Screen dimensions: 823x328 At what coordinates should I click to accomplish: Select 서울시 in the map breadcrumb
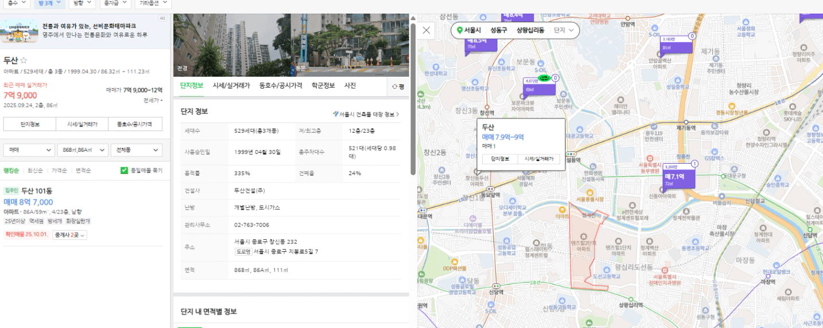472,30
